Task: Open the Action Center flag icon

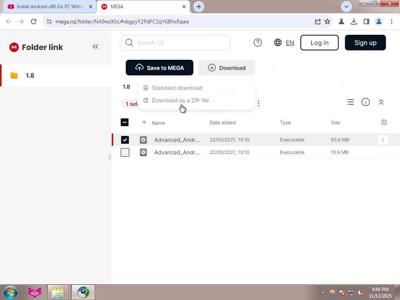Action: tap(341, 293)
